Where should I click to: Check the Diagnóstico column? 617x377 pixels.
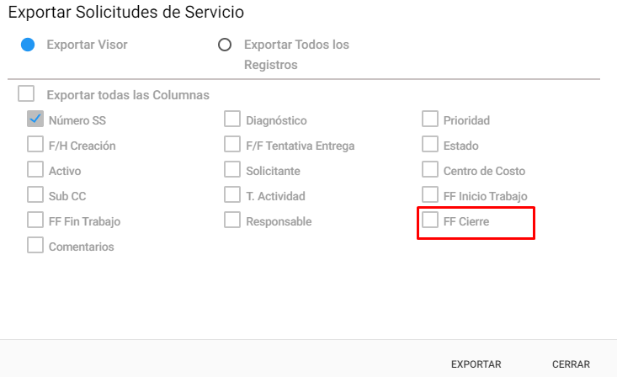tap(232, 119)
